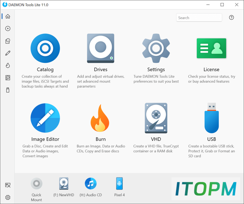The image size is (244, 204).
Task: Click the Drives heading text
Action: click(101, 69)
